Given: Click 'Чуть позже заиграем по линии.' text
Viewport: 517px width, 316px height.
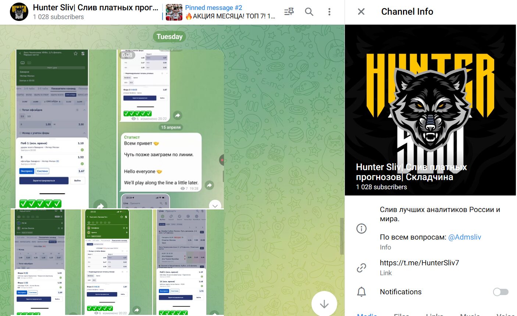Looking at the screenshot, I should (158, 155).
